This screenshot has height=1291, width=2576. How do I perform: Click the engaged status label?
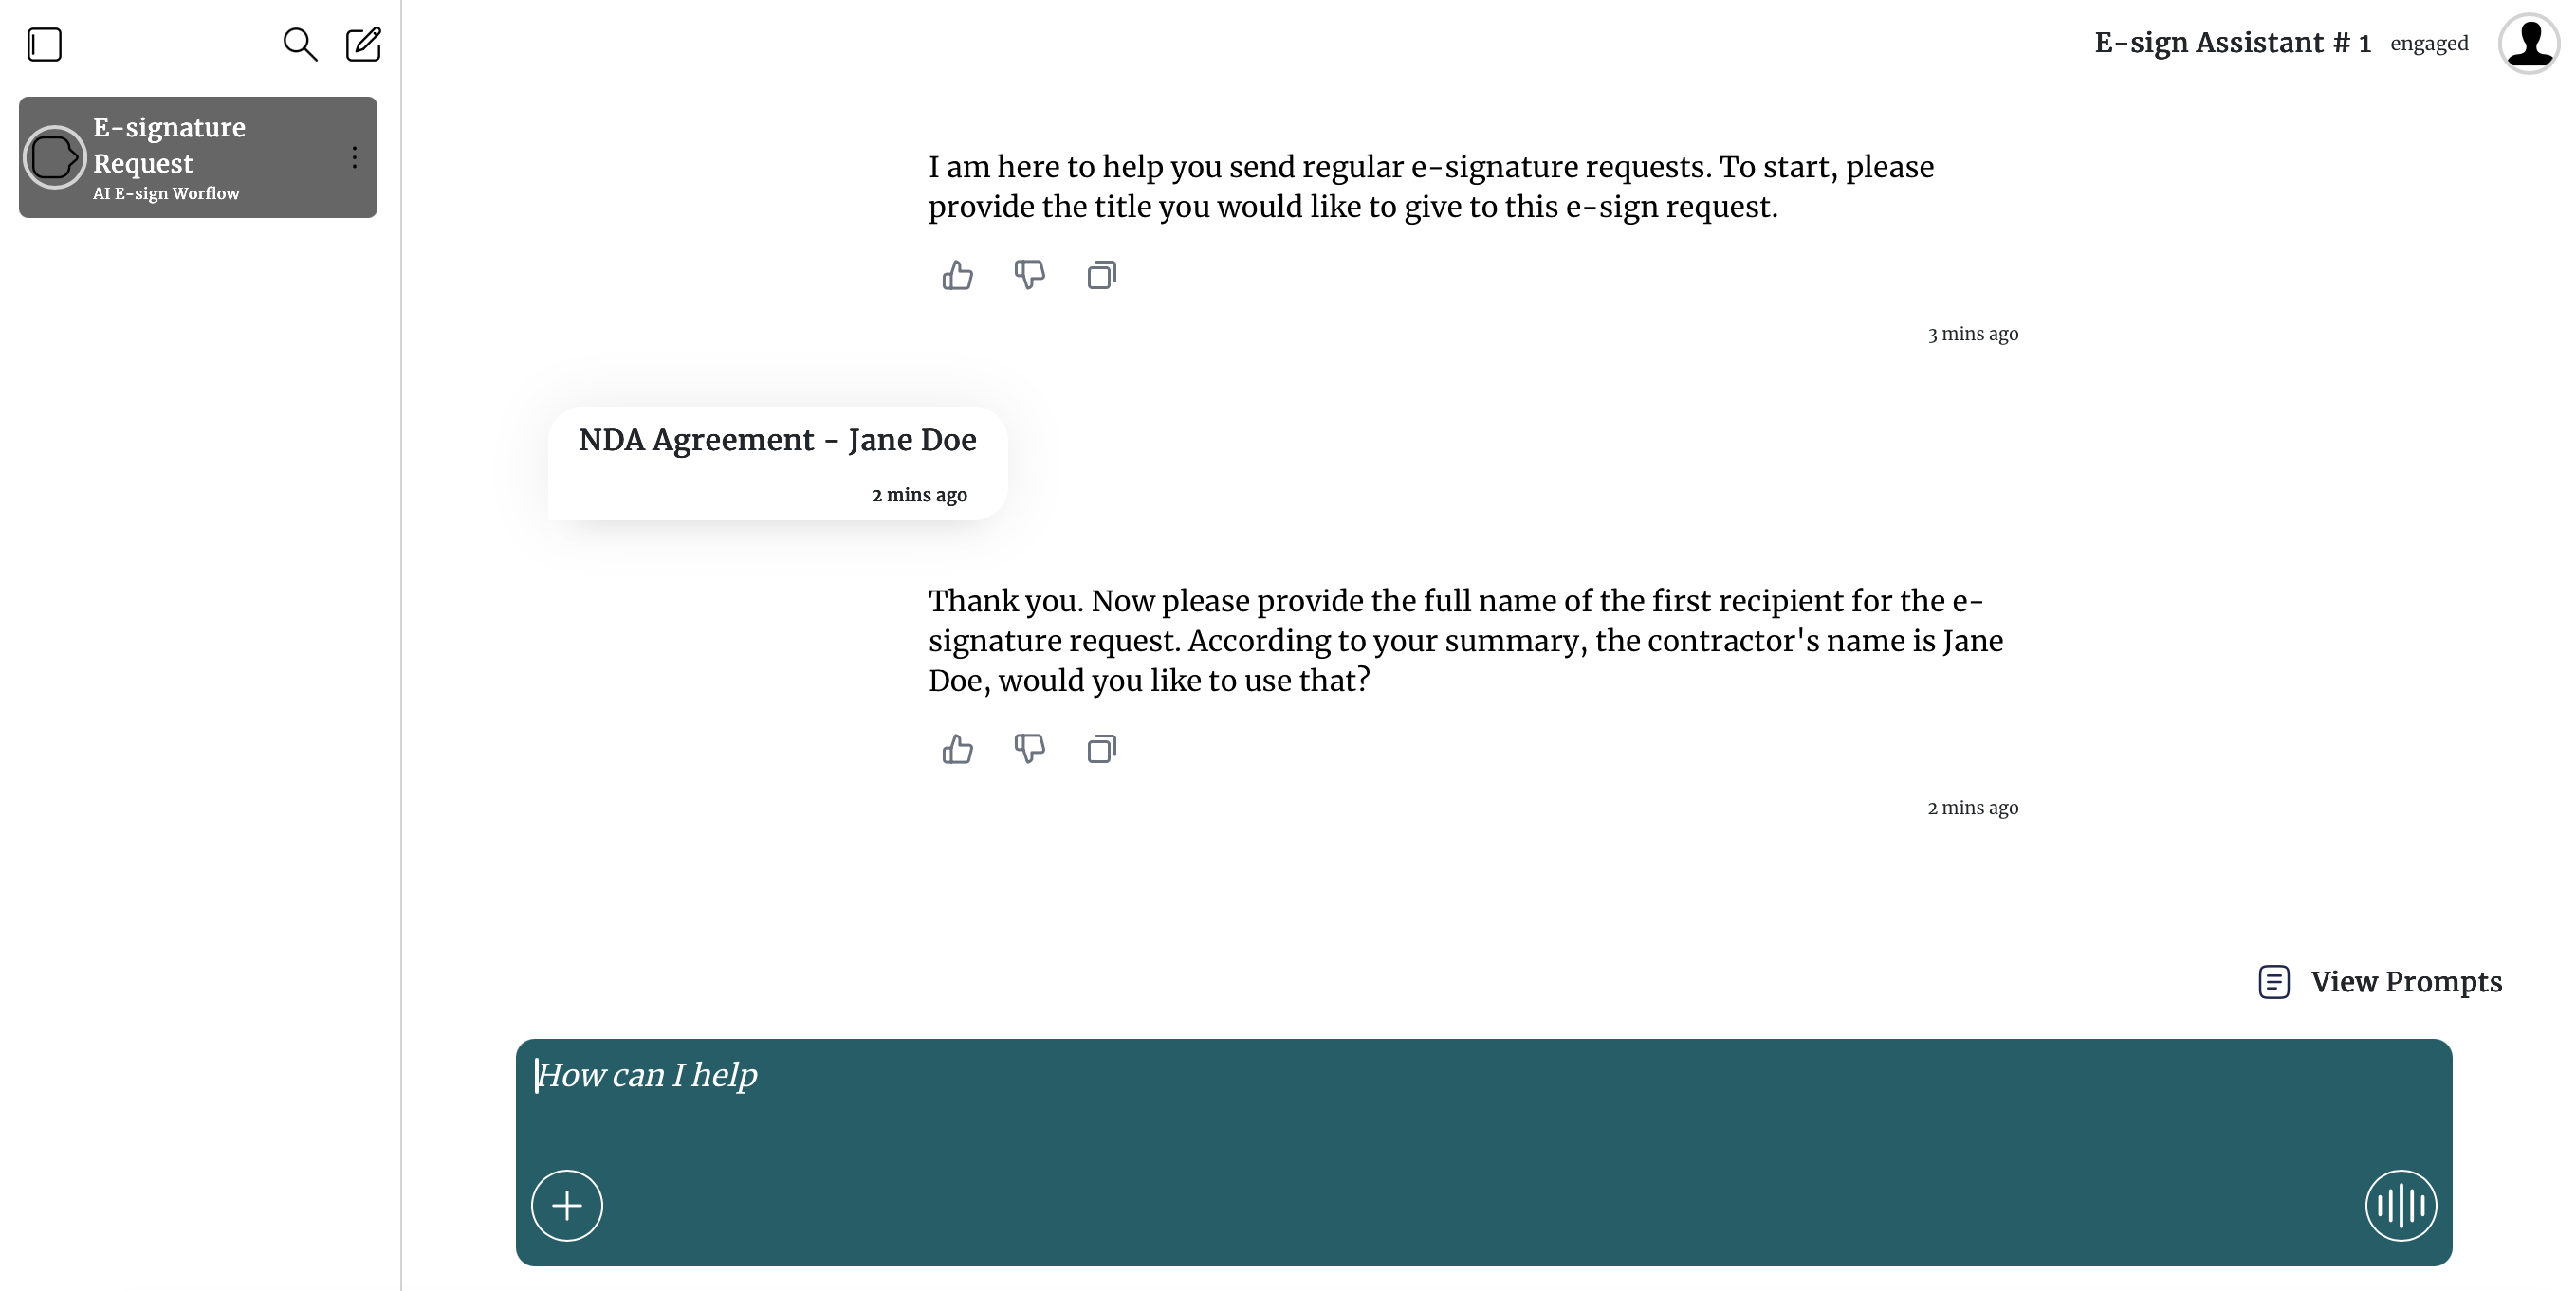tap(2430, 43)
